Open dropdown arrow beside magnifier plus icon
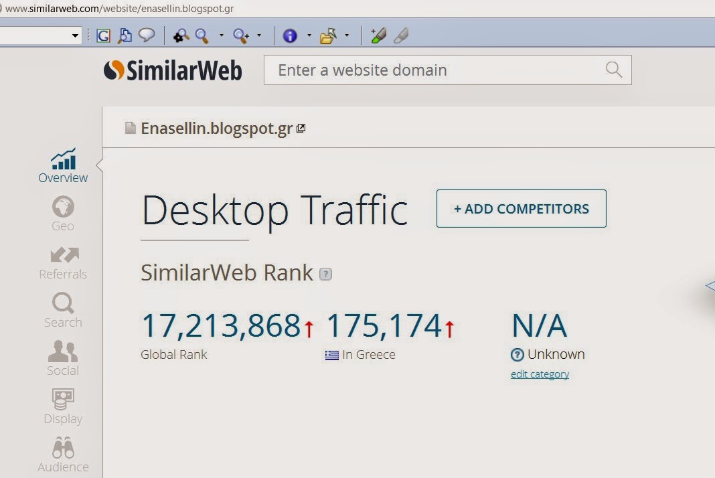715x478 pixels. click(x=259, y=35)
